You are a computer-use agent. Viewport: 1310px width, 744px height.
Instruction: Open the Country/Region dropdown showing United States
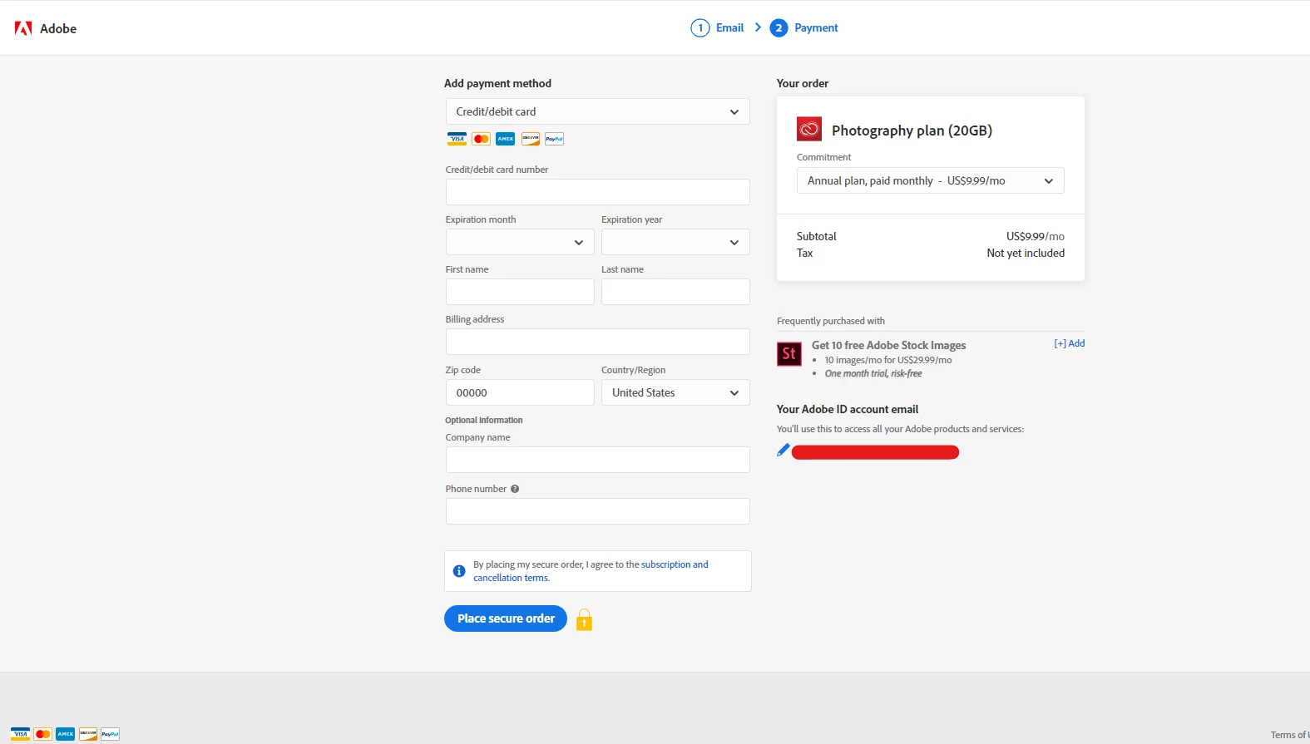coord(675,392)
